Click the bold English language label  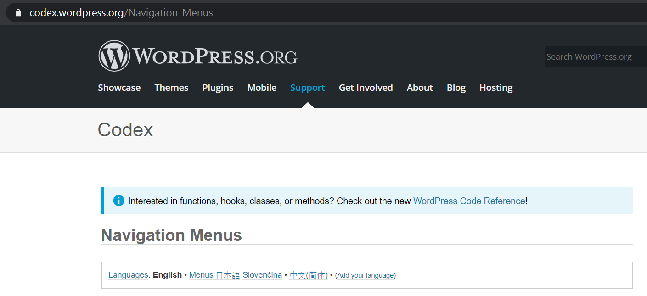click(x=167, y=275)
